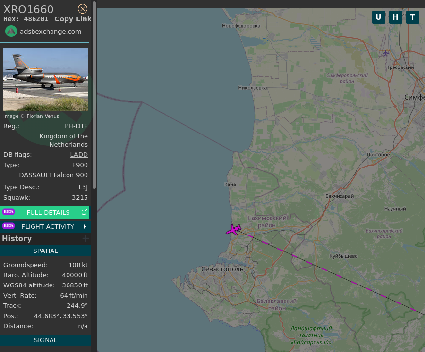This screenshot has height=352, width=425.
Task: Click the SIGNAL section header
Action: tap(46, 340)
